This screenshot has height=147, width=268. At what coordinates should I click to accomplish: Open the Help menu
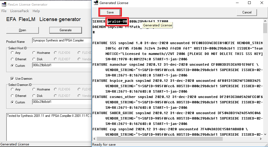tap(36, 11)
